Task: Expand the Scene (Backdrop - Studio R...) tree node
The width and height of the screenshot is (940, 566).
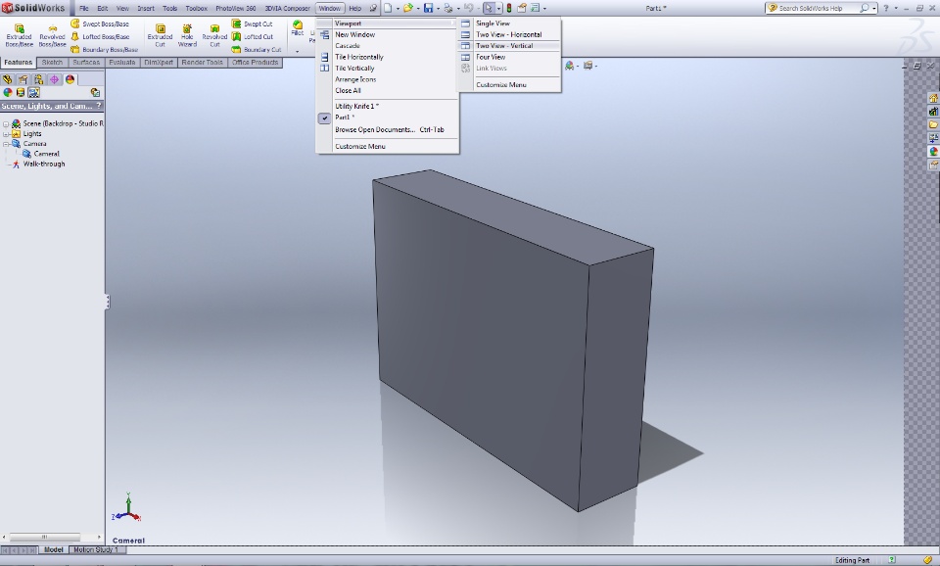Action: [6, 124]
